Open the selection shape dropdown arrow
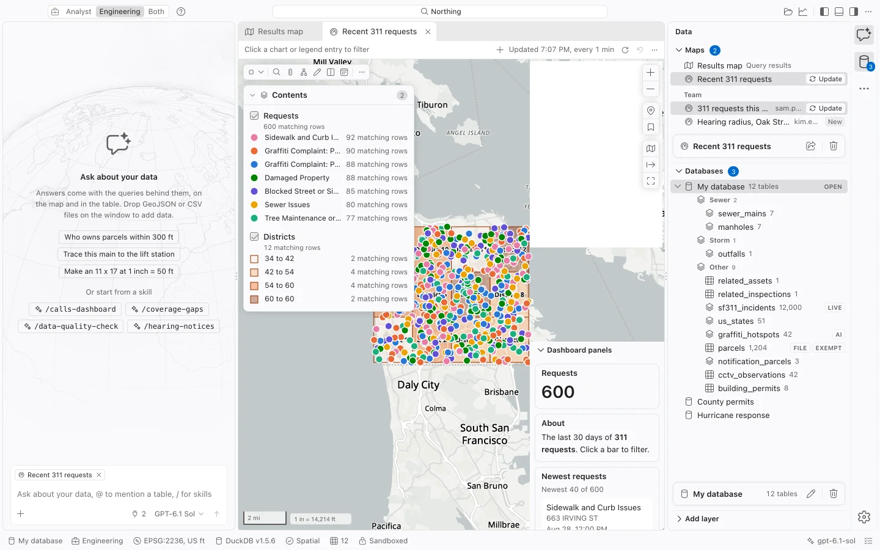The width and height of the screenshot is (880, 550). pos(261,72)
